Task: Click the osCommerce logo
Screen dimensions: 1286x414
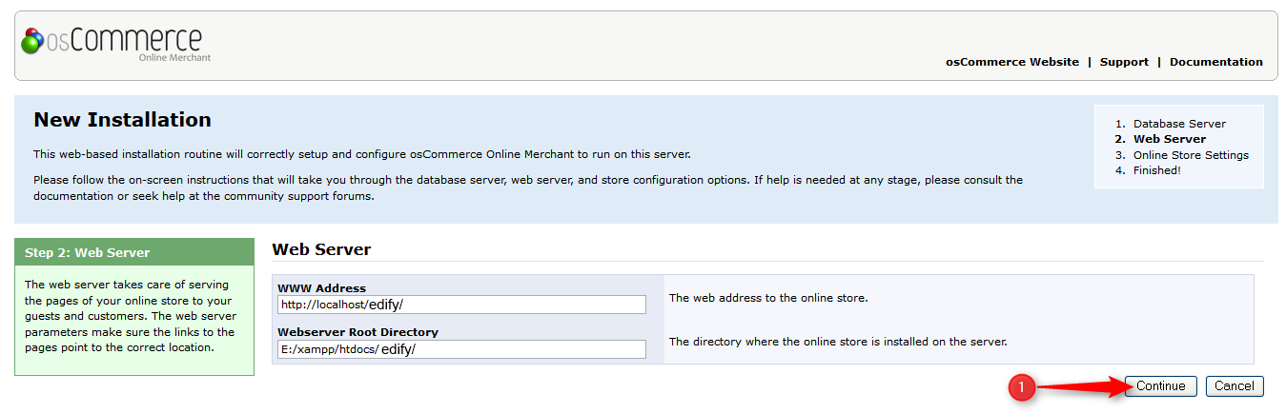Action: pyautogui.click(x=112, y=43)
